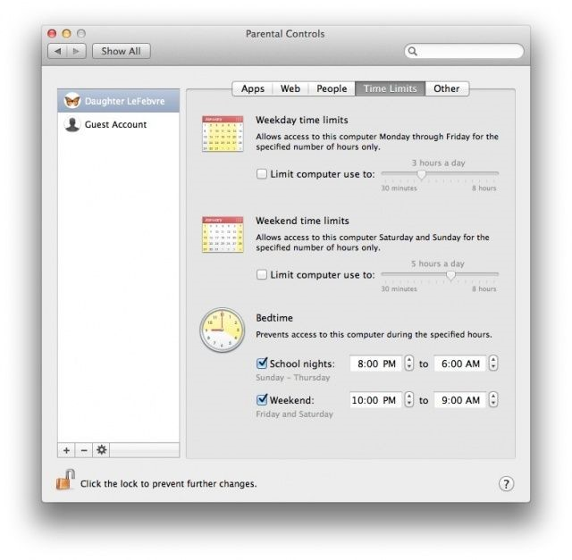The height and width of the screenshot is (560, 572).
Task: Add a new user with plus button
Action: tap(67, 450)
